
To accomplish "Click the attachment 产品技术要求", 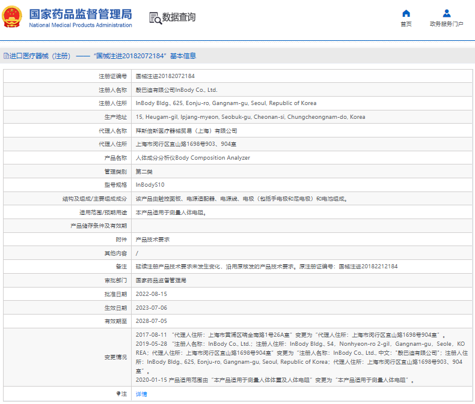I will (x=153, y=240).
